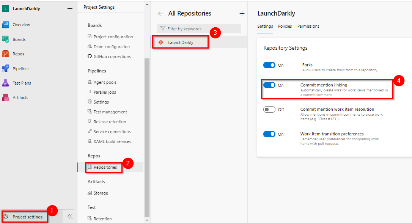Click the Test management icon
Screen dimensions: 412x223
coord(90,111)
